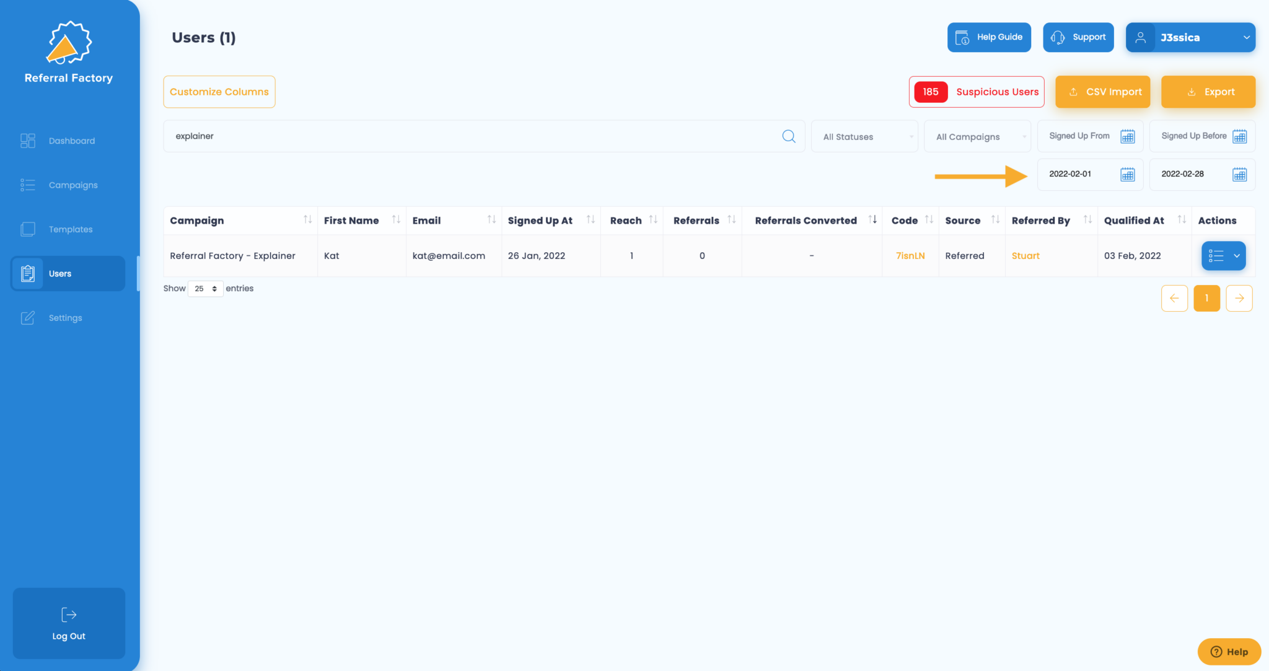Open the Signed Up Before calendar icon

(1240, 136)
